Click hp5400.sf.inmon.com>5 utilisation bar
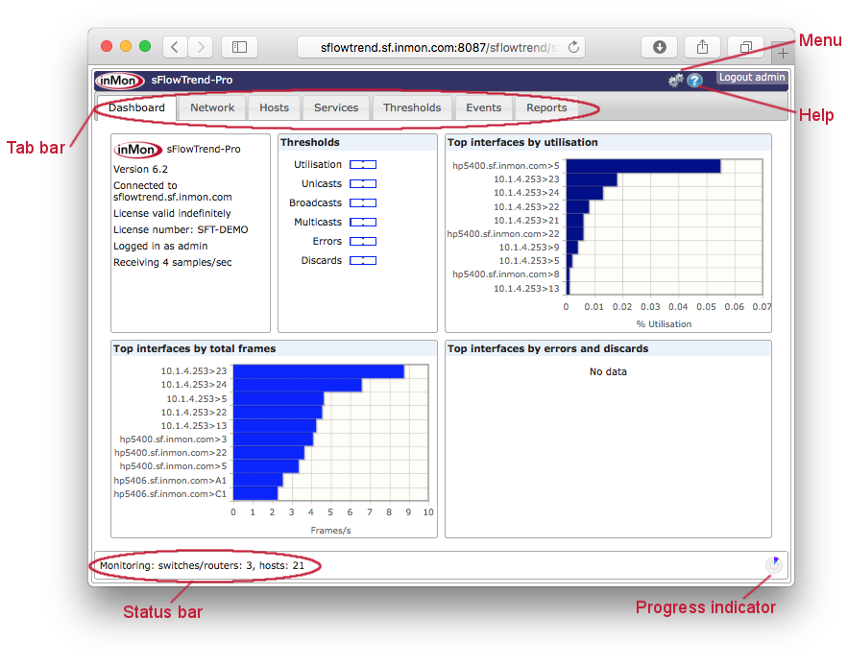The image size is (848, 665). (x=643, y=166)
